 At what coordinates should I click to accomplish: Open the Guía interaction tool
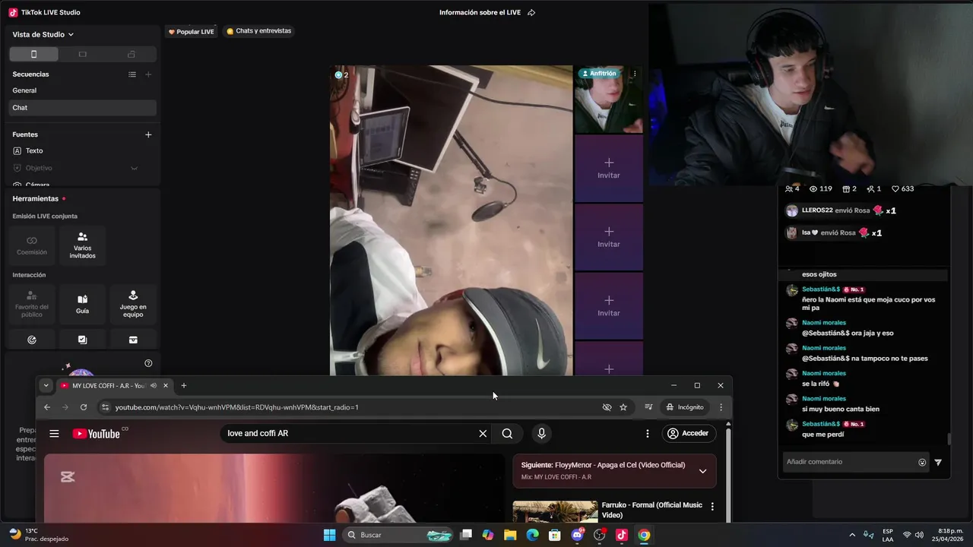click(82, 304)
